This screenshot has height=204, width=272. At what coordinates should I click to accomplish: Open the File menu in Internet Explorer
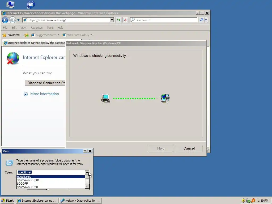click(5, 28)
